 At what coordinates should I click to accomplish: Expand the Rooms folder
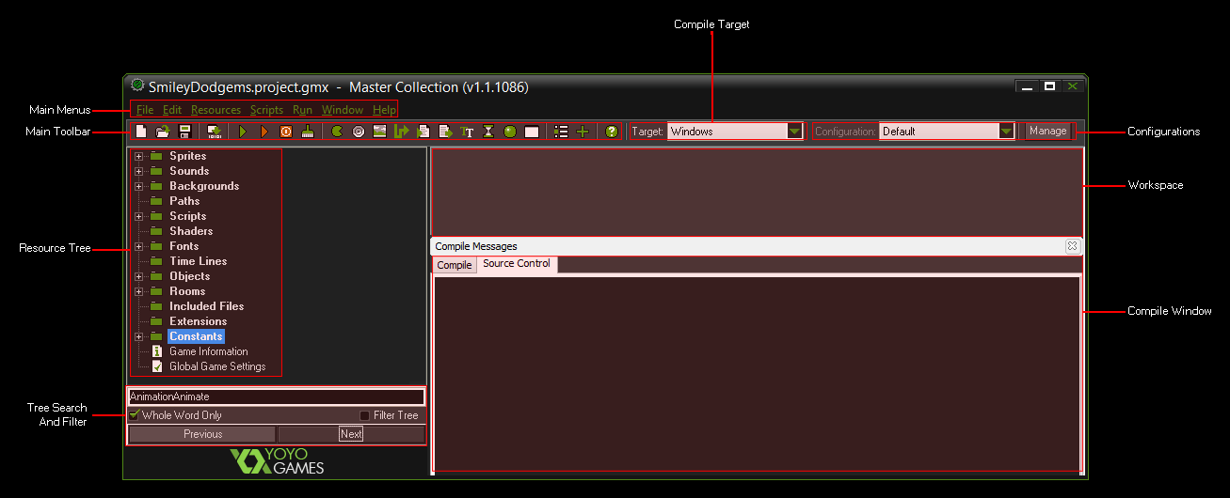[139, 291]
